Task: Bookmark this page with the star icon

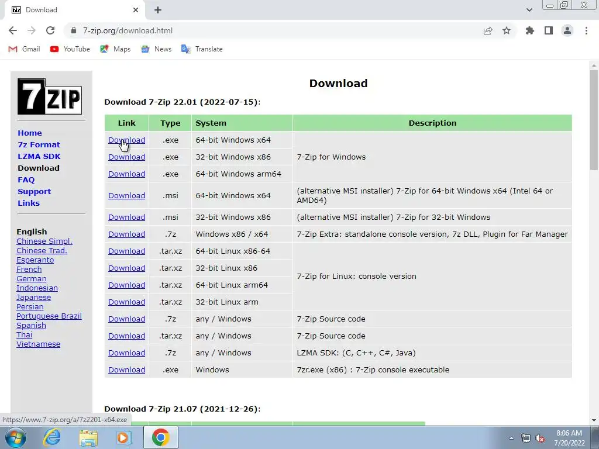Action: (x=507, y=30)
